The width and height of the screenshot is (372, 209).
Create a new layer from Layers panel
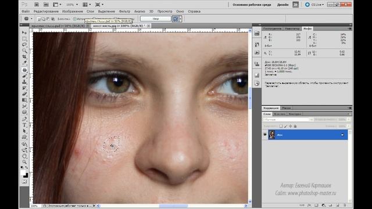tap(337, 205)
